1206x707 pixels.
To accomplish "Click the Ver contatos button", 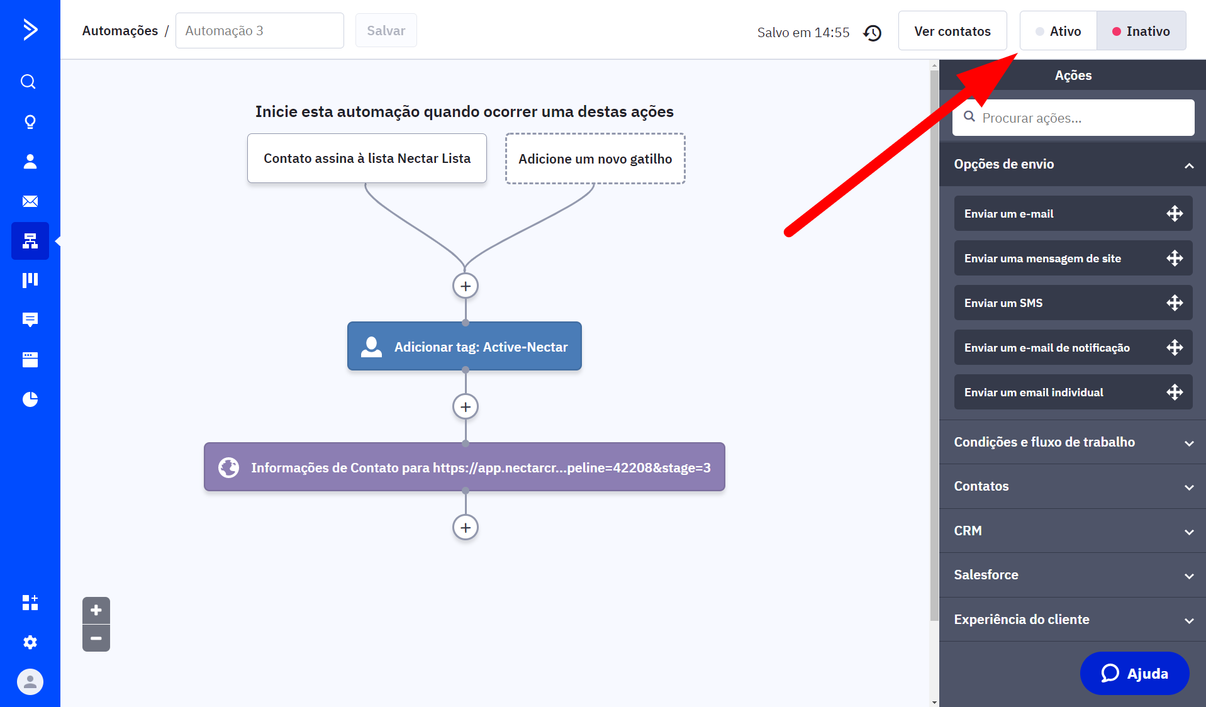I will 952,31.
